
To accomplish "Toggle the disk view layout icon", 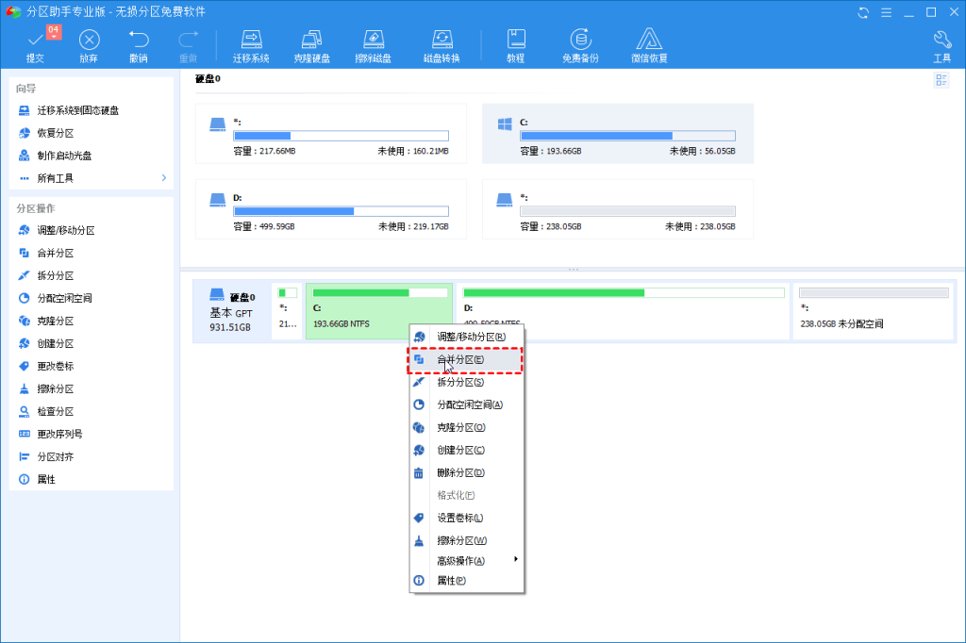I will 941,80.
